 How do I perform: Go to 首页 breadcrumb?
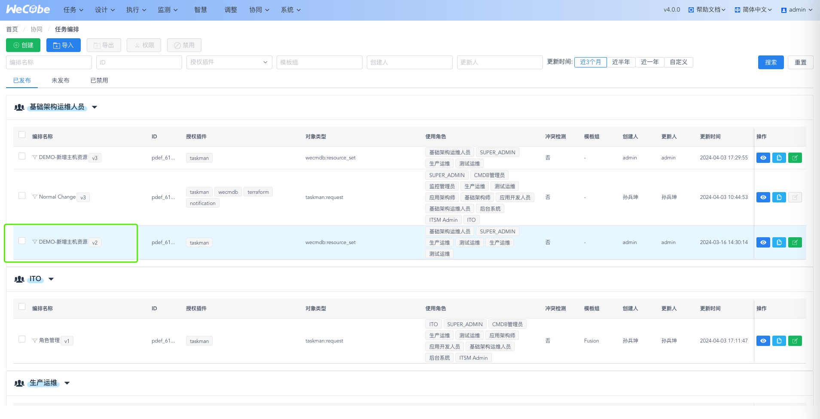pos(12,29)
